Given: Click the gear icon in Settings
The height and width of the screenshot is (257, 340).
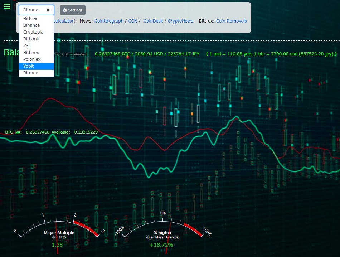Looking at the screenshot, I should point(65,10).
